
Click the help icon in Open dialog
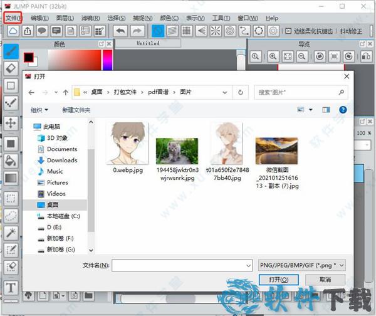click(343, 110)
